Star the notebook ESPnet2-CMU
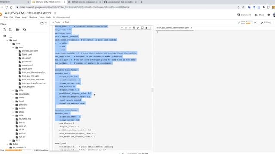Image resolution: width=275 pixels, height=154 pixels. pos(55,13)
